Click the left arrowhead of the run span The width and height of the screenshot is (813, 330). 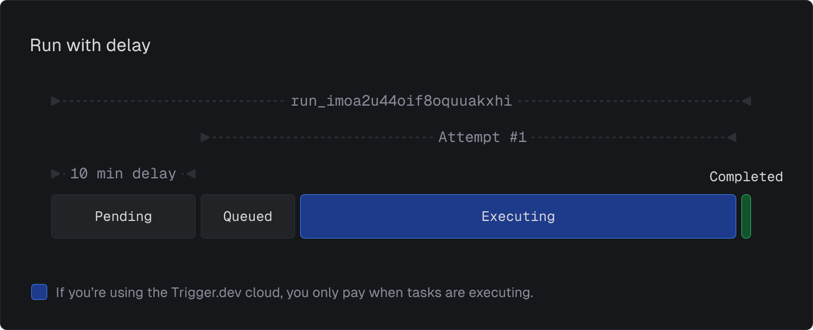[56, 101]
